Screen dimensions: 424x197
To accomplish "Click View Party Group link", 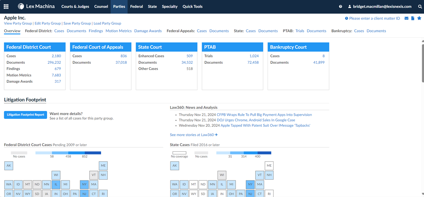I will click(x=18, y=23).
